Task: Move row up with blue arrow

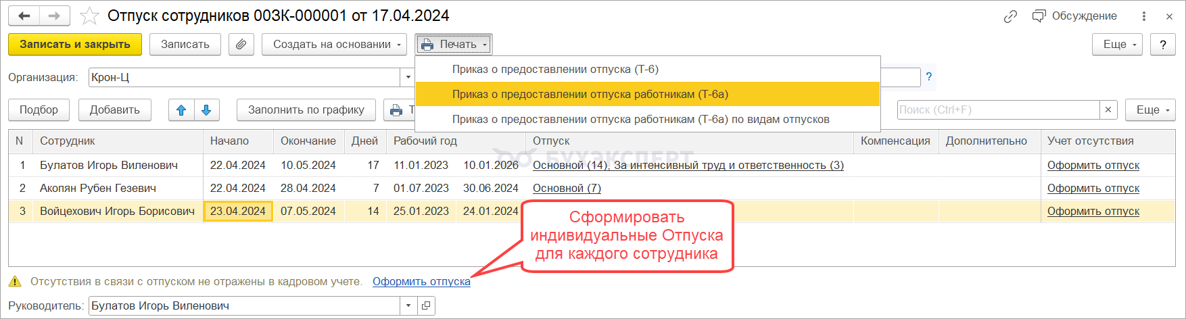Action: 181,109
